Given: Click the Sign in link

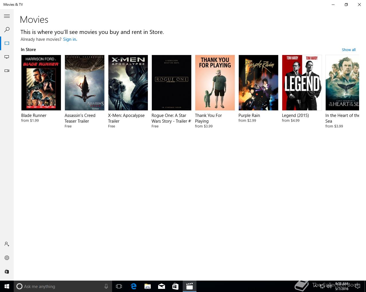Looking at the screenshot, I should (70, 39).
